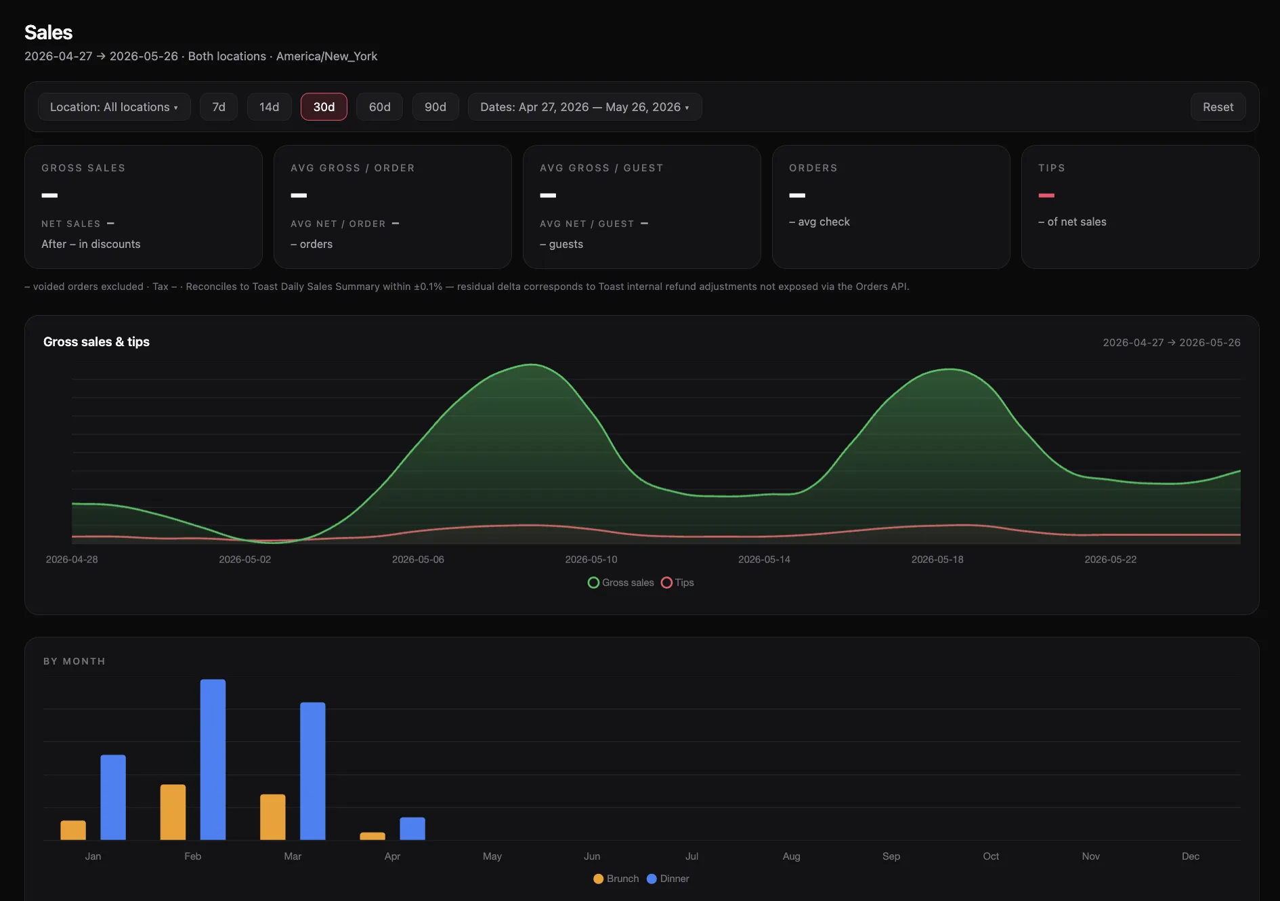This screenshot has width=1280, height=901.
Task: Click the February Dinner blue bar
Action: pos(213,759)
